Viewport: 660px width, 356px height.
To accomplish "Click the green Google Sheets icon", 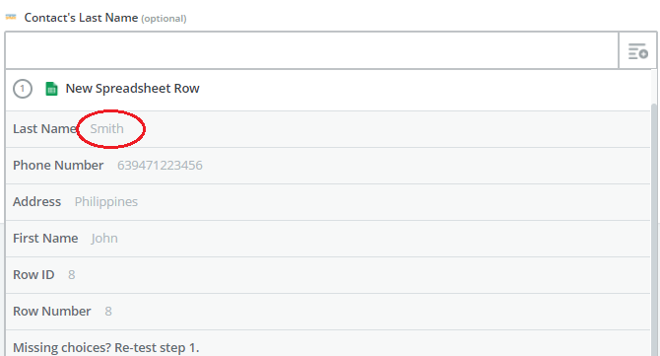I will [51, 89].
